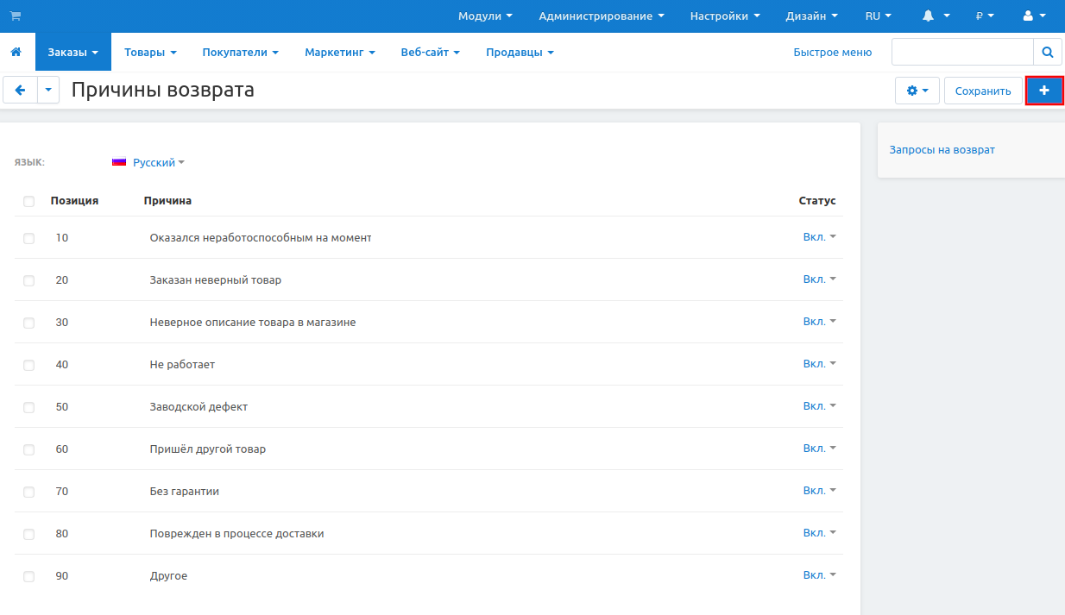
Task: Click the search input field
Action: click(x=962, y=53)
